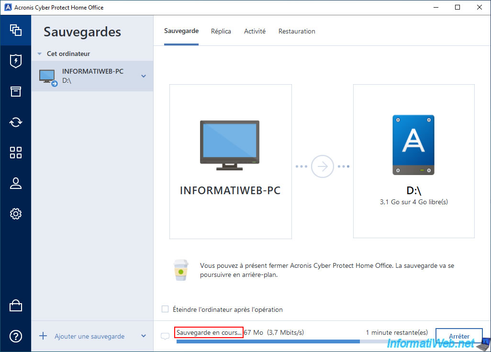Click the monitor source icon for INFORMATIWEB-PC
The height and width of the screenshot is (352, 491).
tap(230, 145)
